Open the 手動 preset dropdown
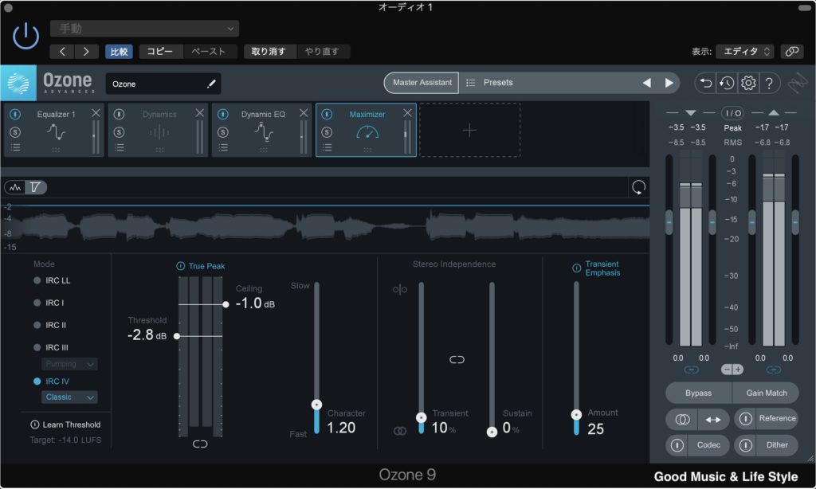 point(145,29)
